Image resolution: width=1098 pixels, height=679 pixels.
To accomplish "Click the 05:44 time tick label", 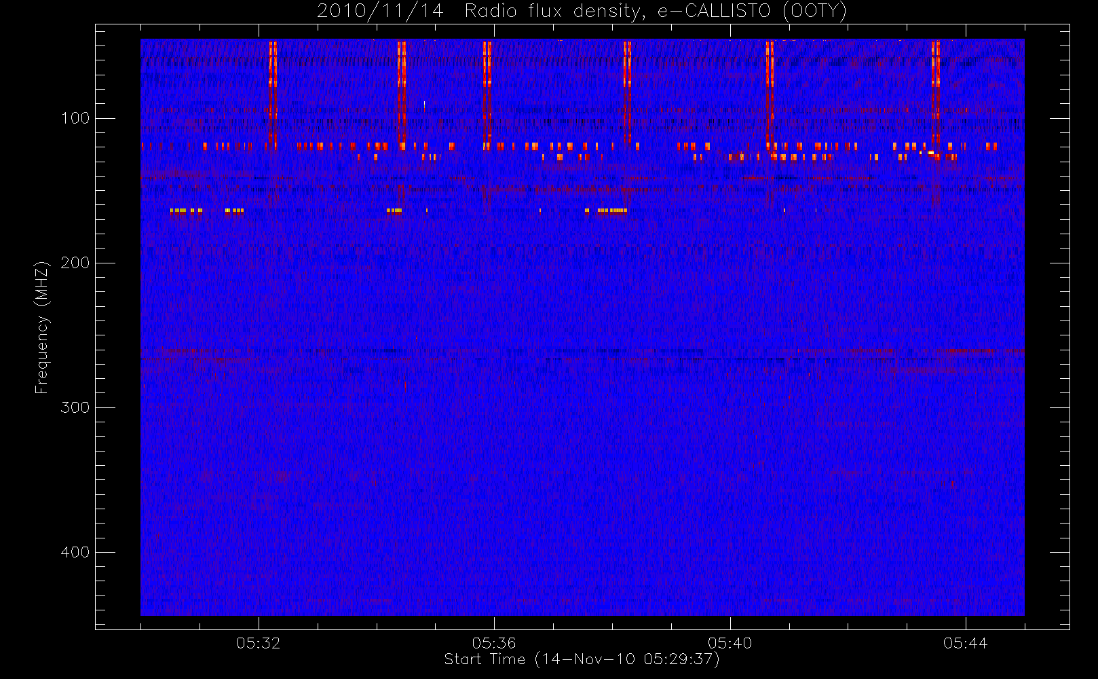I will pyautogui.click(x=966, y=643).
